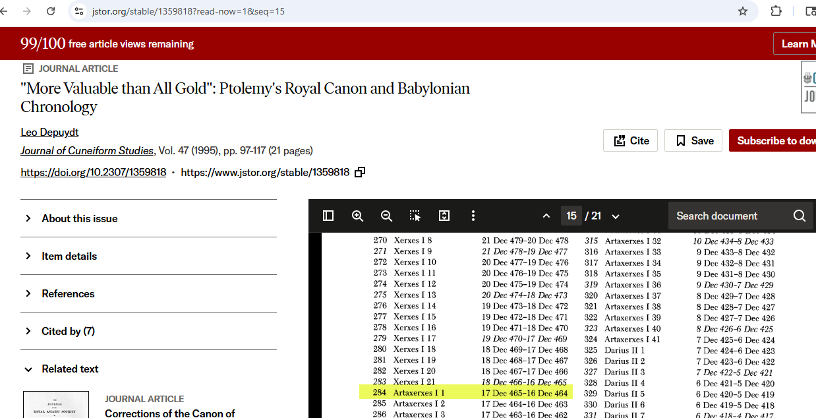816x418 pixels.
Task: Click the Subscribe to download button
Action: 772,140
